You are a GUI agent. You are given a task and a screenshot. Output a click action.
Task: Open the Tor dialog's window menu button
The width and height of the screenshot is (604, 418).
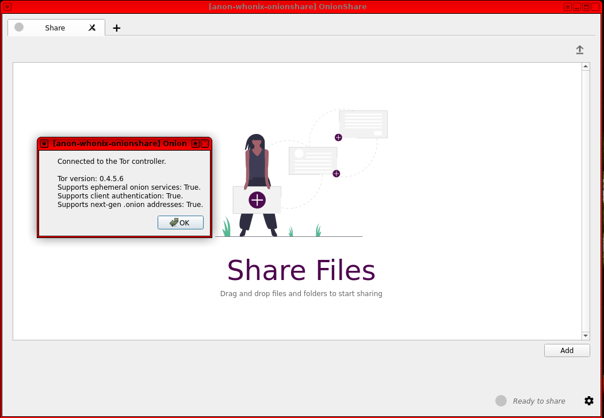pos(44,143)
